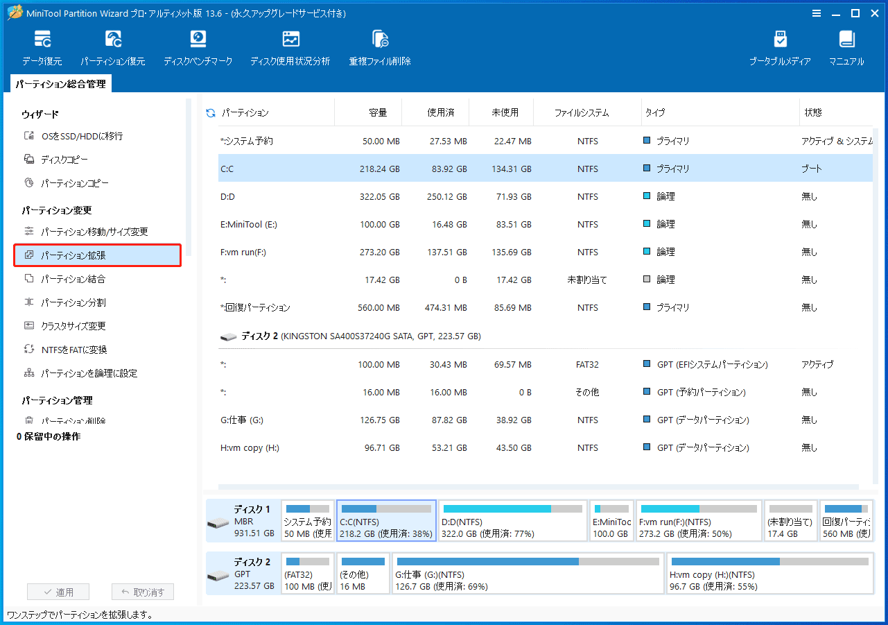Image resolution: width=888 pixels, height=625 pixels.
Task: Select システム予約 block in disk map
Action: (308, 520)
